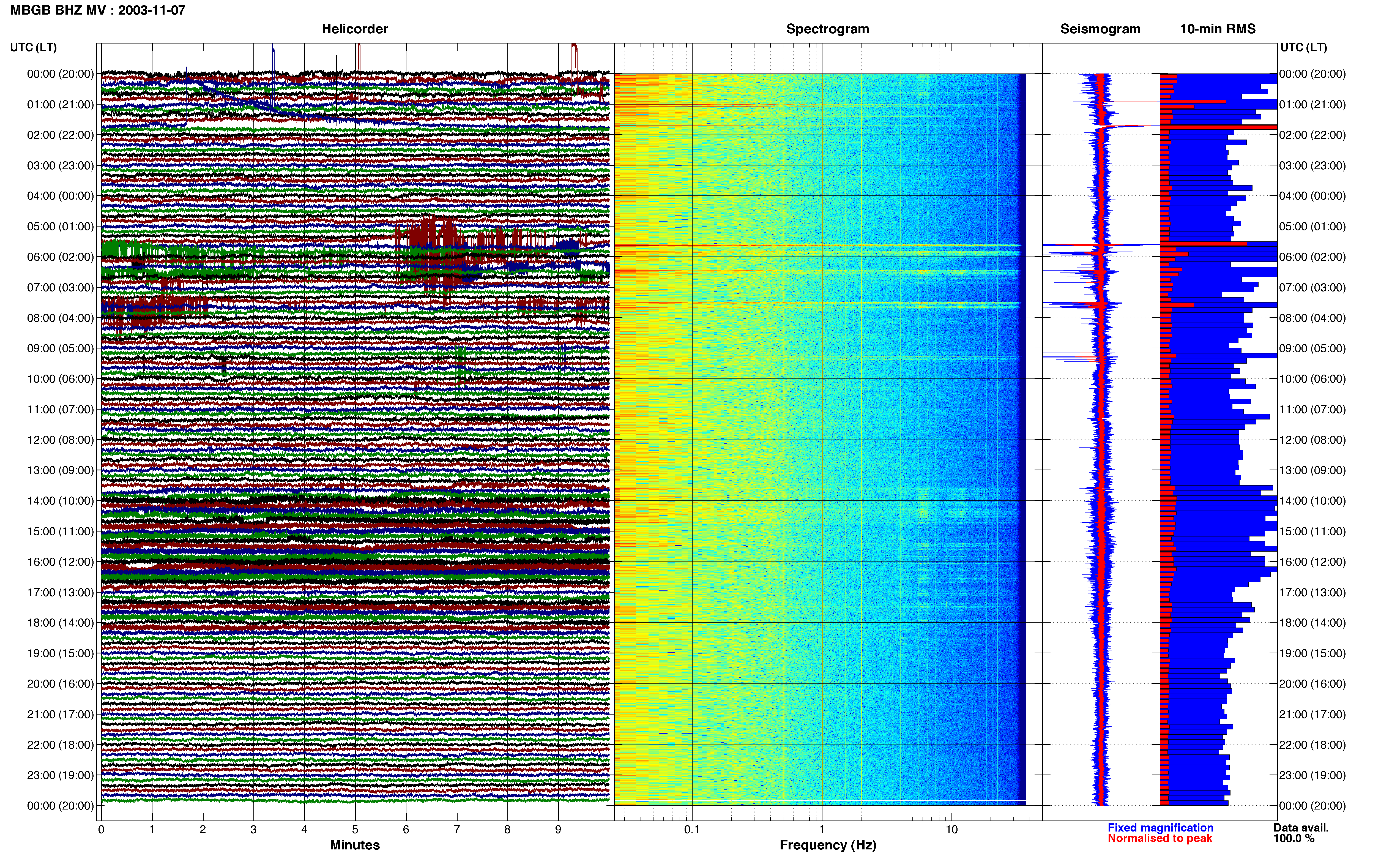Click the 'Normalised to peak' legend text
Image resolution: width=1381 pixels, height=864 pixels.
(1160, 839)
